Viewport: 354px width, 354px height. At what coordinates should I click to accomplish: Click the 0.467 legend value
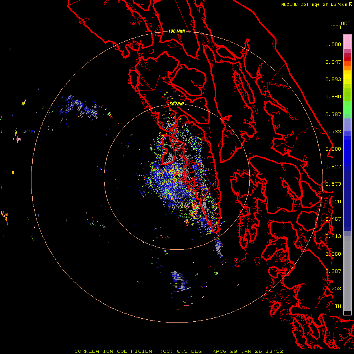(333, 219)
